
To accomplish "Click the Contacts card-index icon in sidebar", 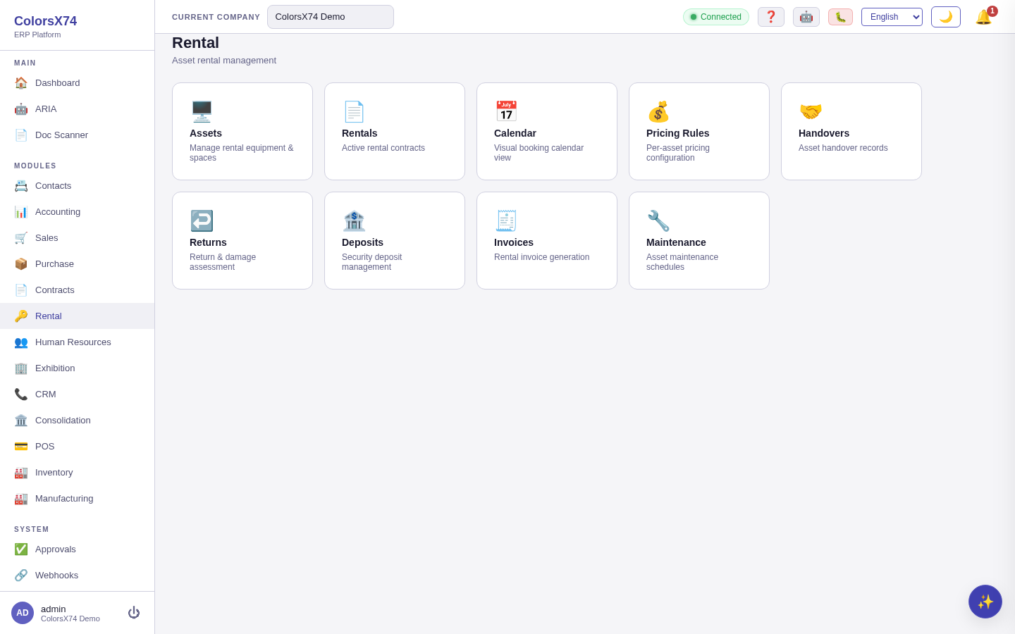I will pyautogui.click(x=21, y=185).
